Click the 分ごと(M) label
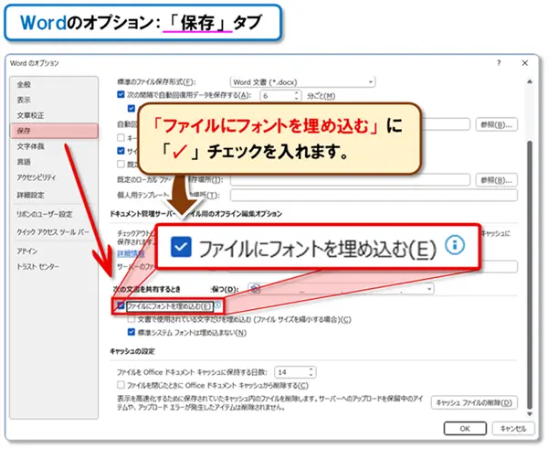Image resolution: width=548 pixels, height=449 pixels. tap(321, 95)
